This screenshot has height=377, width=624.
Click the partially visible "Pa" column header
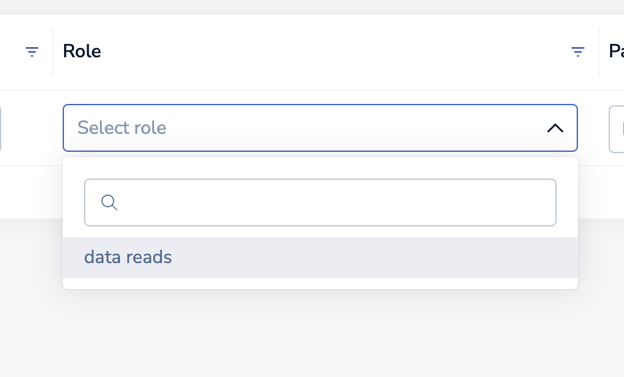[x=616, y=51]
